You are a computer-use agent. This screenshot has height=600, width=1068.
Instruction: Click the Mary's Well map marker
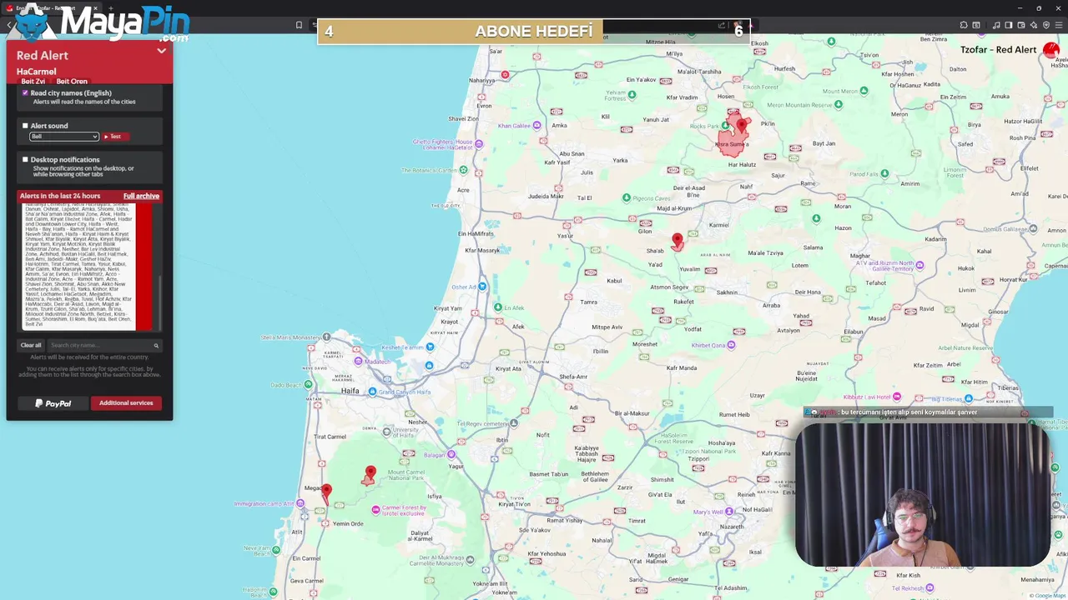pyautogui.click(x=729, y=512)
